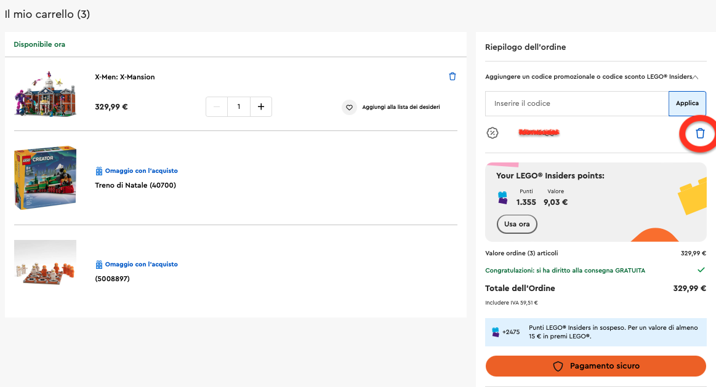Click the free delivery congratulations message
Image resolution: width=716 pixels, height=387 pixels.
(x=565, y=271)
